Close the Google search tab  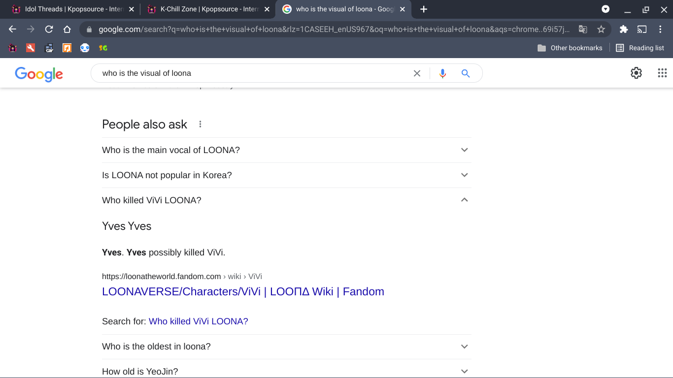[x=403, y=9]
